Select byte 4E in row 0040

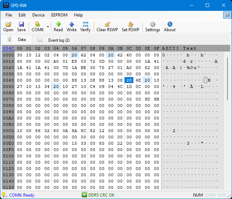138,80
